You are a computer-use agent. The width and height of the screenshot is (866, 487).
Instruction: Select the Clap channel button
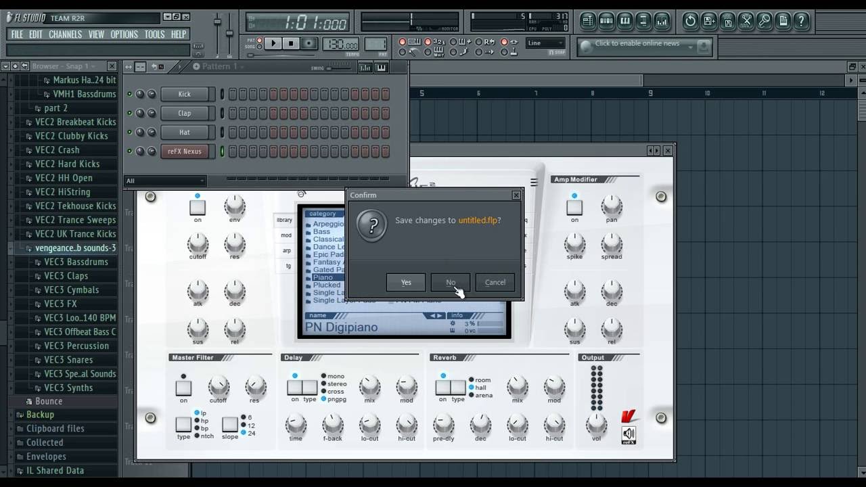coord(185,114)
